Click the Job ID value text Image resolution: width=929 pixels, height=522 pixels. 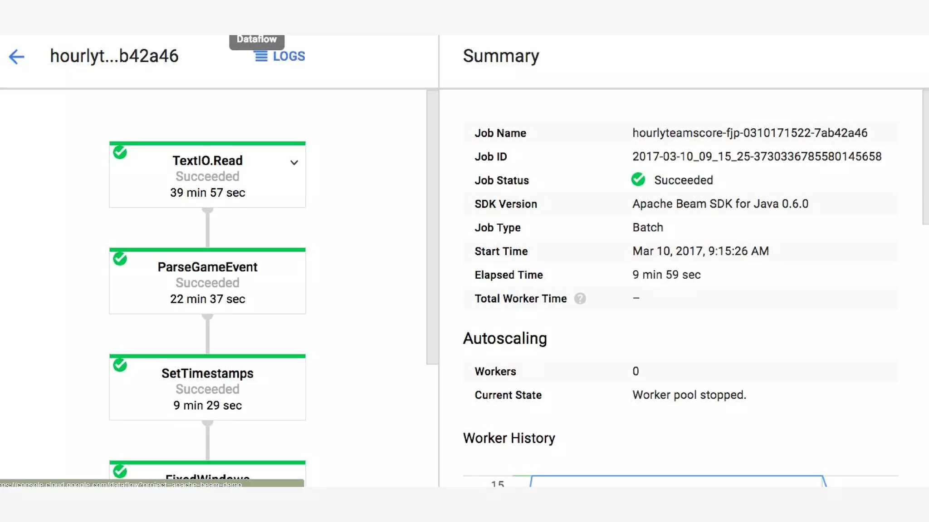757,157
